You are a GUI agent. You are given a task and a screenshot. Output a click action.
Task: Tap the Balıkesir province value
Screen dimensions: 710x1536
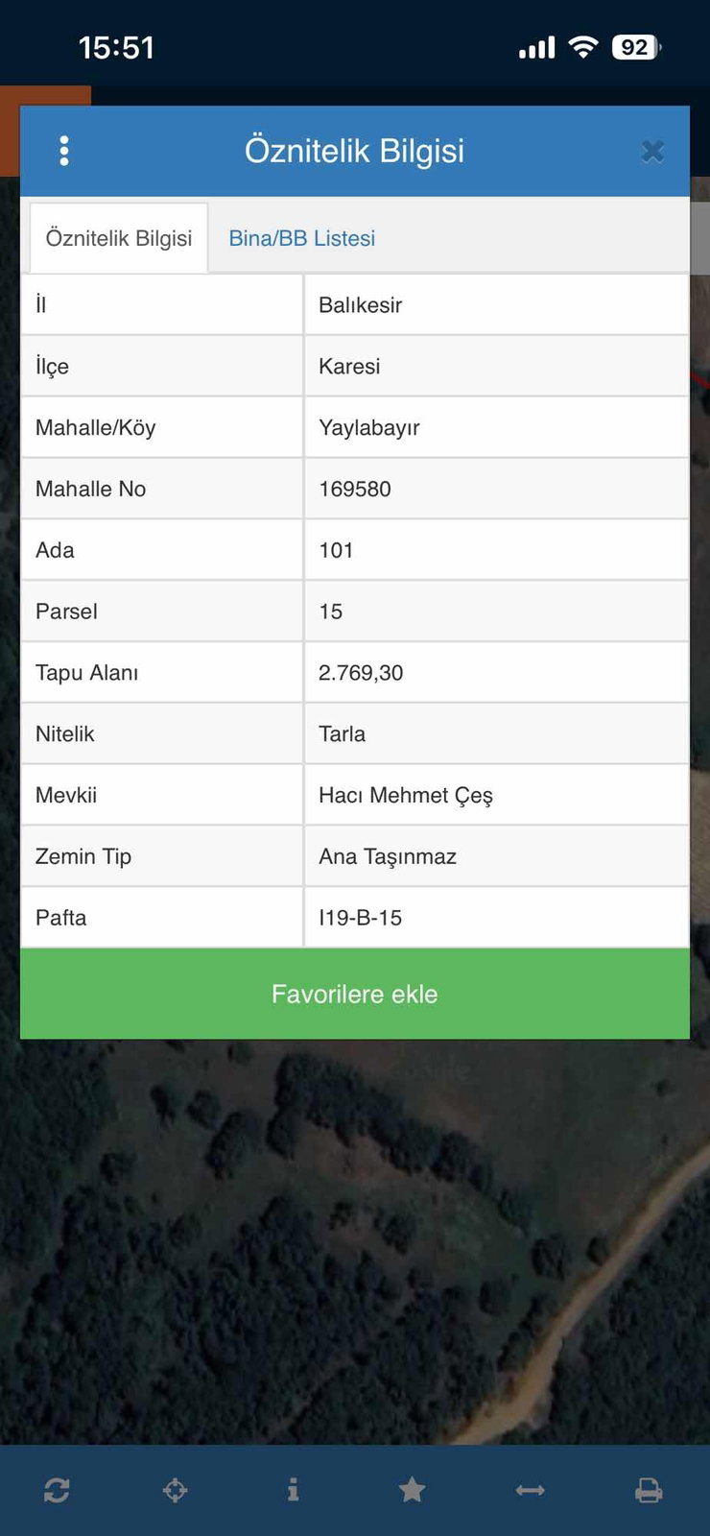pyautogui.click(x=360, y=305)
